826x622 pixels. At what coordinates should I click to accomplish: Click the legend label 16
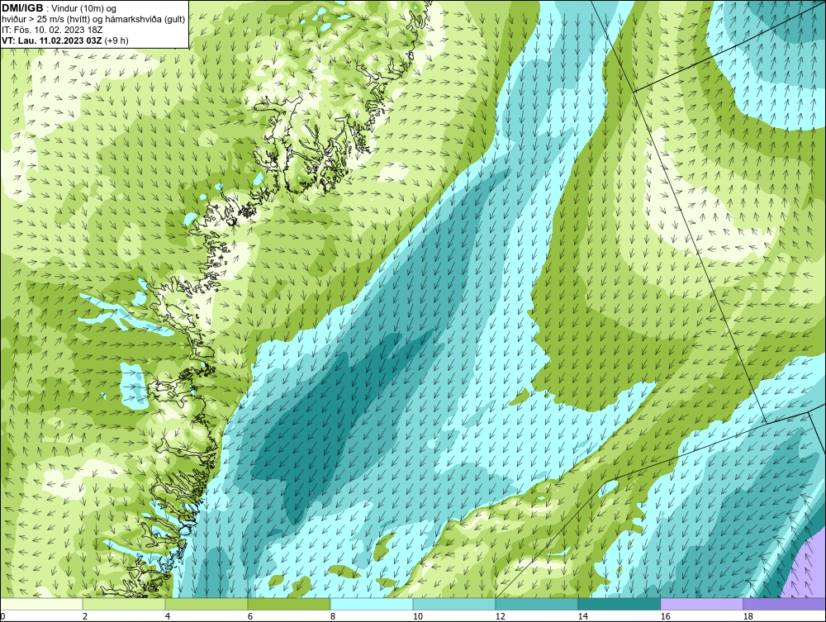point(665,616)
